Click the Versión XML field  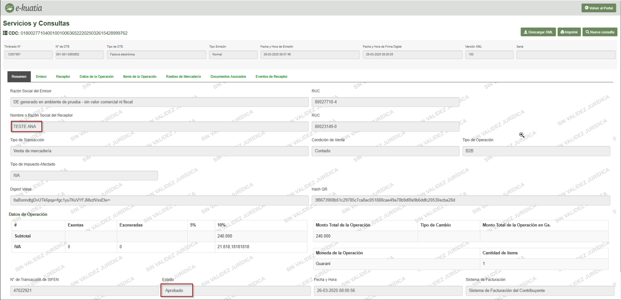pos(489,54)
